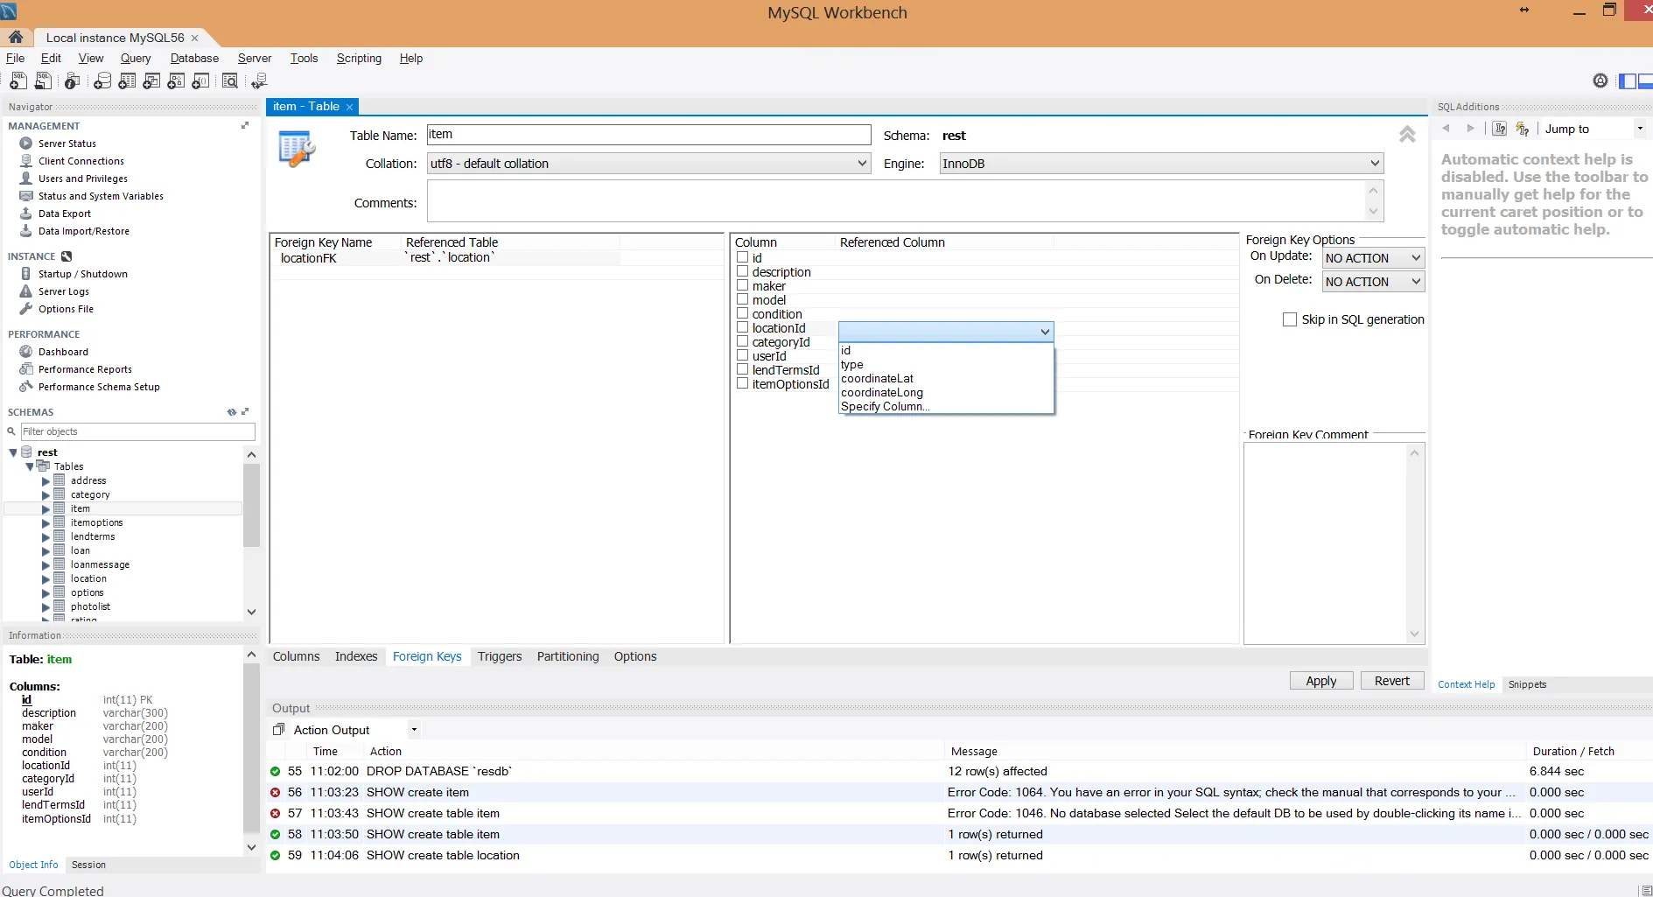
Task: Toggle automatic context help icon
Action: pos(1523,129)
